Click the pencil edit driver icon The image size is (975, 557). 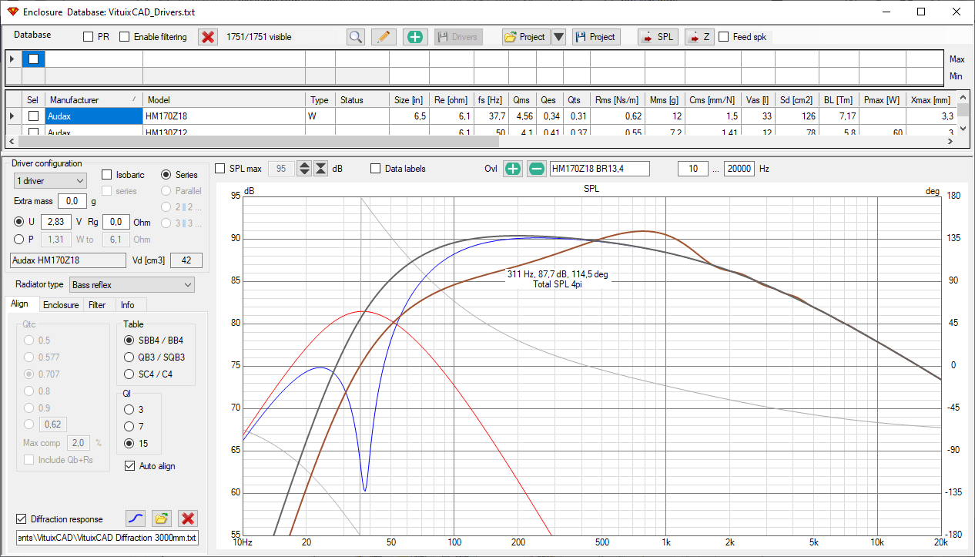(384, 37)
